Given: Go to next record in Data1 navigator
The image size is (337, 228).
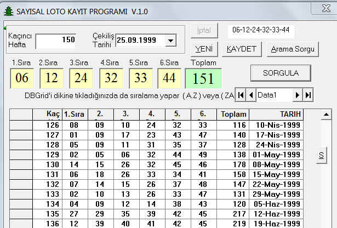Looking at the screenshot, I should tap(298, 95).
